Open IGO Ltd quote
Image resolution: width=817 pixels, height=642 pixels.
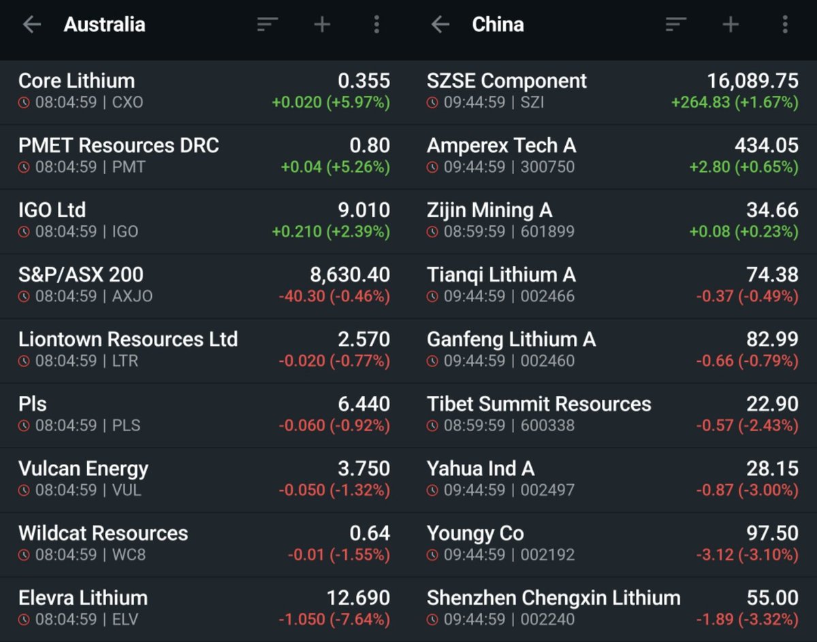click(204, 221)
